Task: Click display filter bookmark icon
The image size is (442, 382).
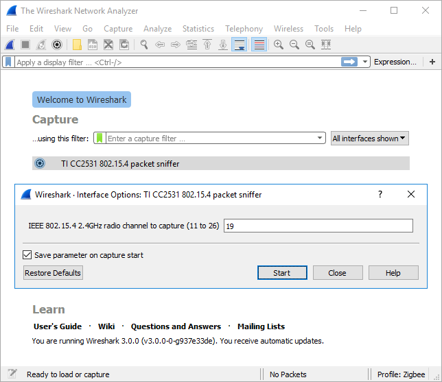Action: 8,62
